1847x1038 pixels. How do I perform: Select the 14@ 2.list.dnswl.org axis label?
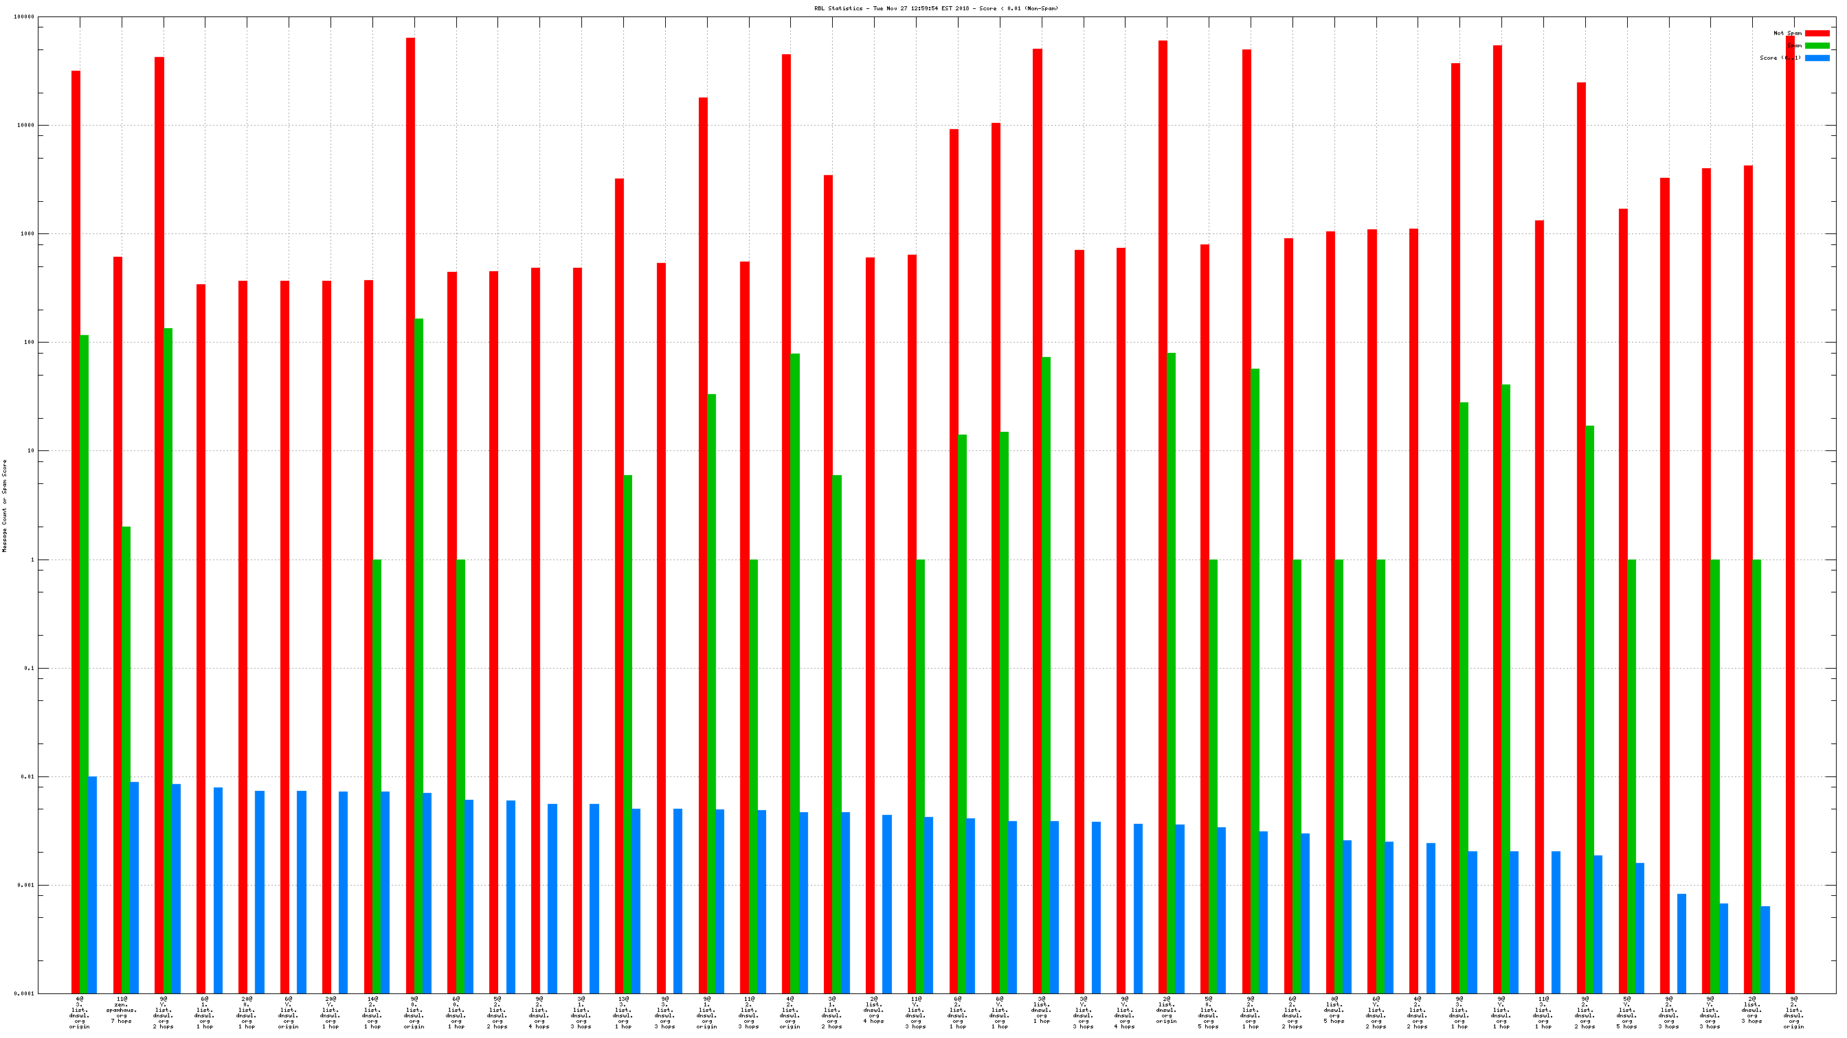[372, 1012]
